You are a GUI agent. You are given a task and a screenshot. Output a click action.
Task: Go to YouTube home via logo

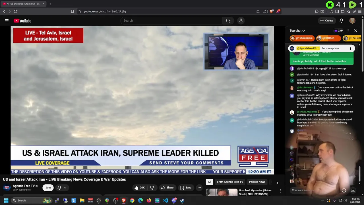click(x=22, y=20)
